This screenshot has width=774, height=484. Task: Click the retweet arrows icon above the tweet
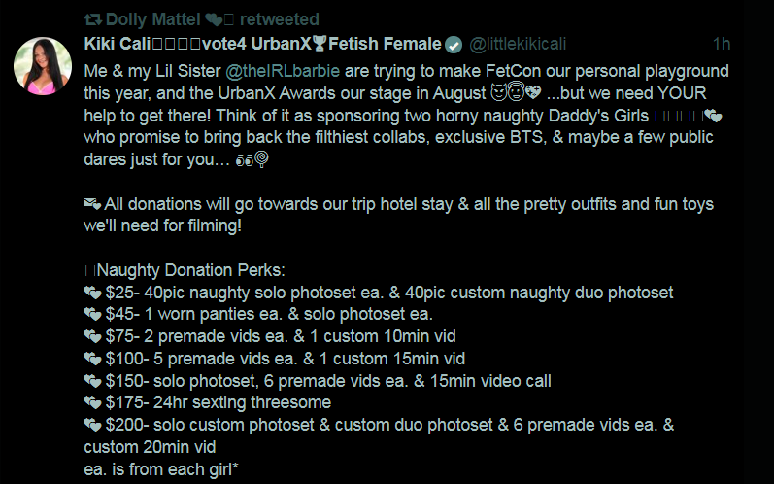[x=92, y=19]
